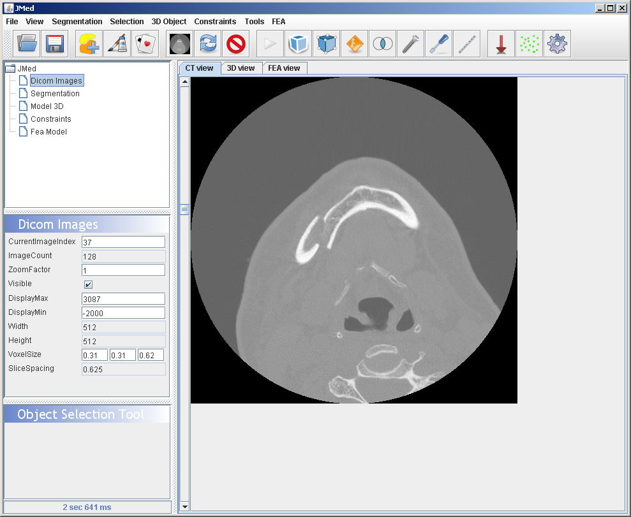
Task: Open the FEA view tab
Action: (x=284, y=68)
